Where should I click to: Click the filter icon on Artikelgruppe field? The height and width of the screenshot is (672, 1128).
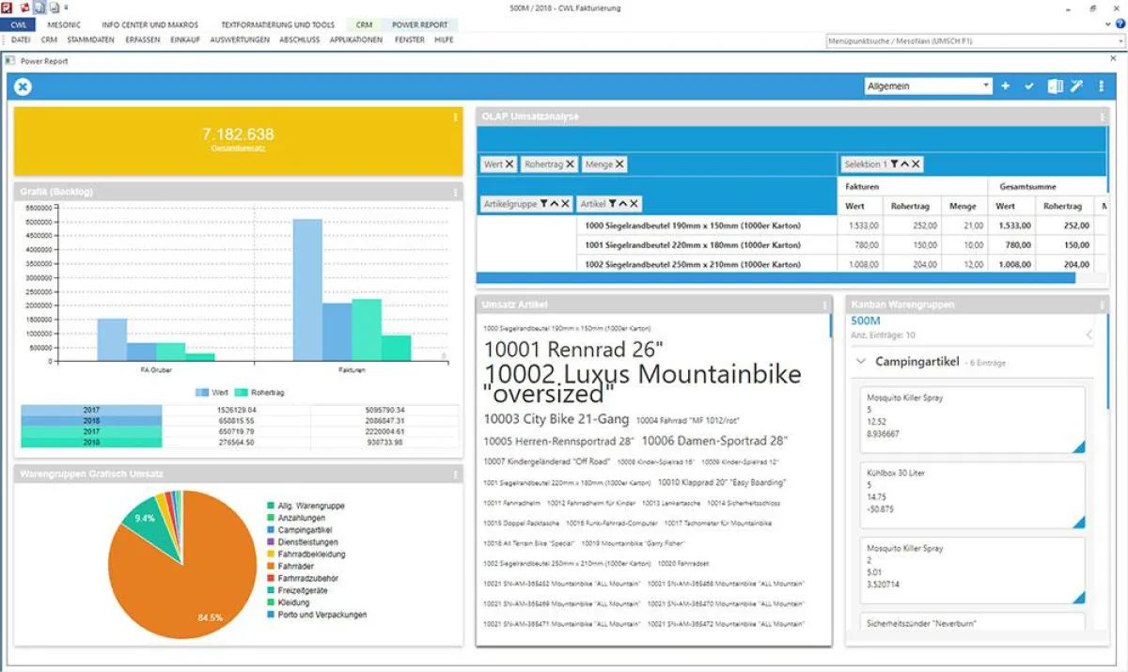click(544, 204)
